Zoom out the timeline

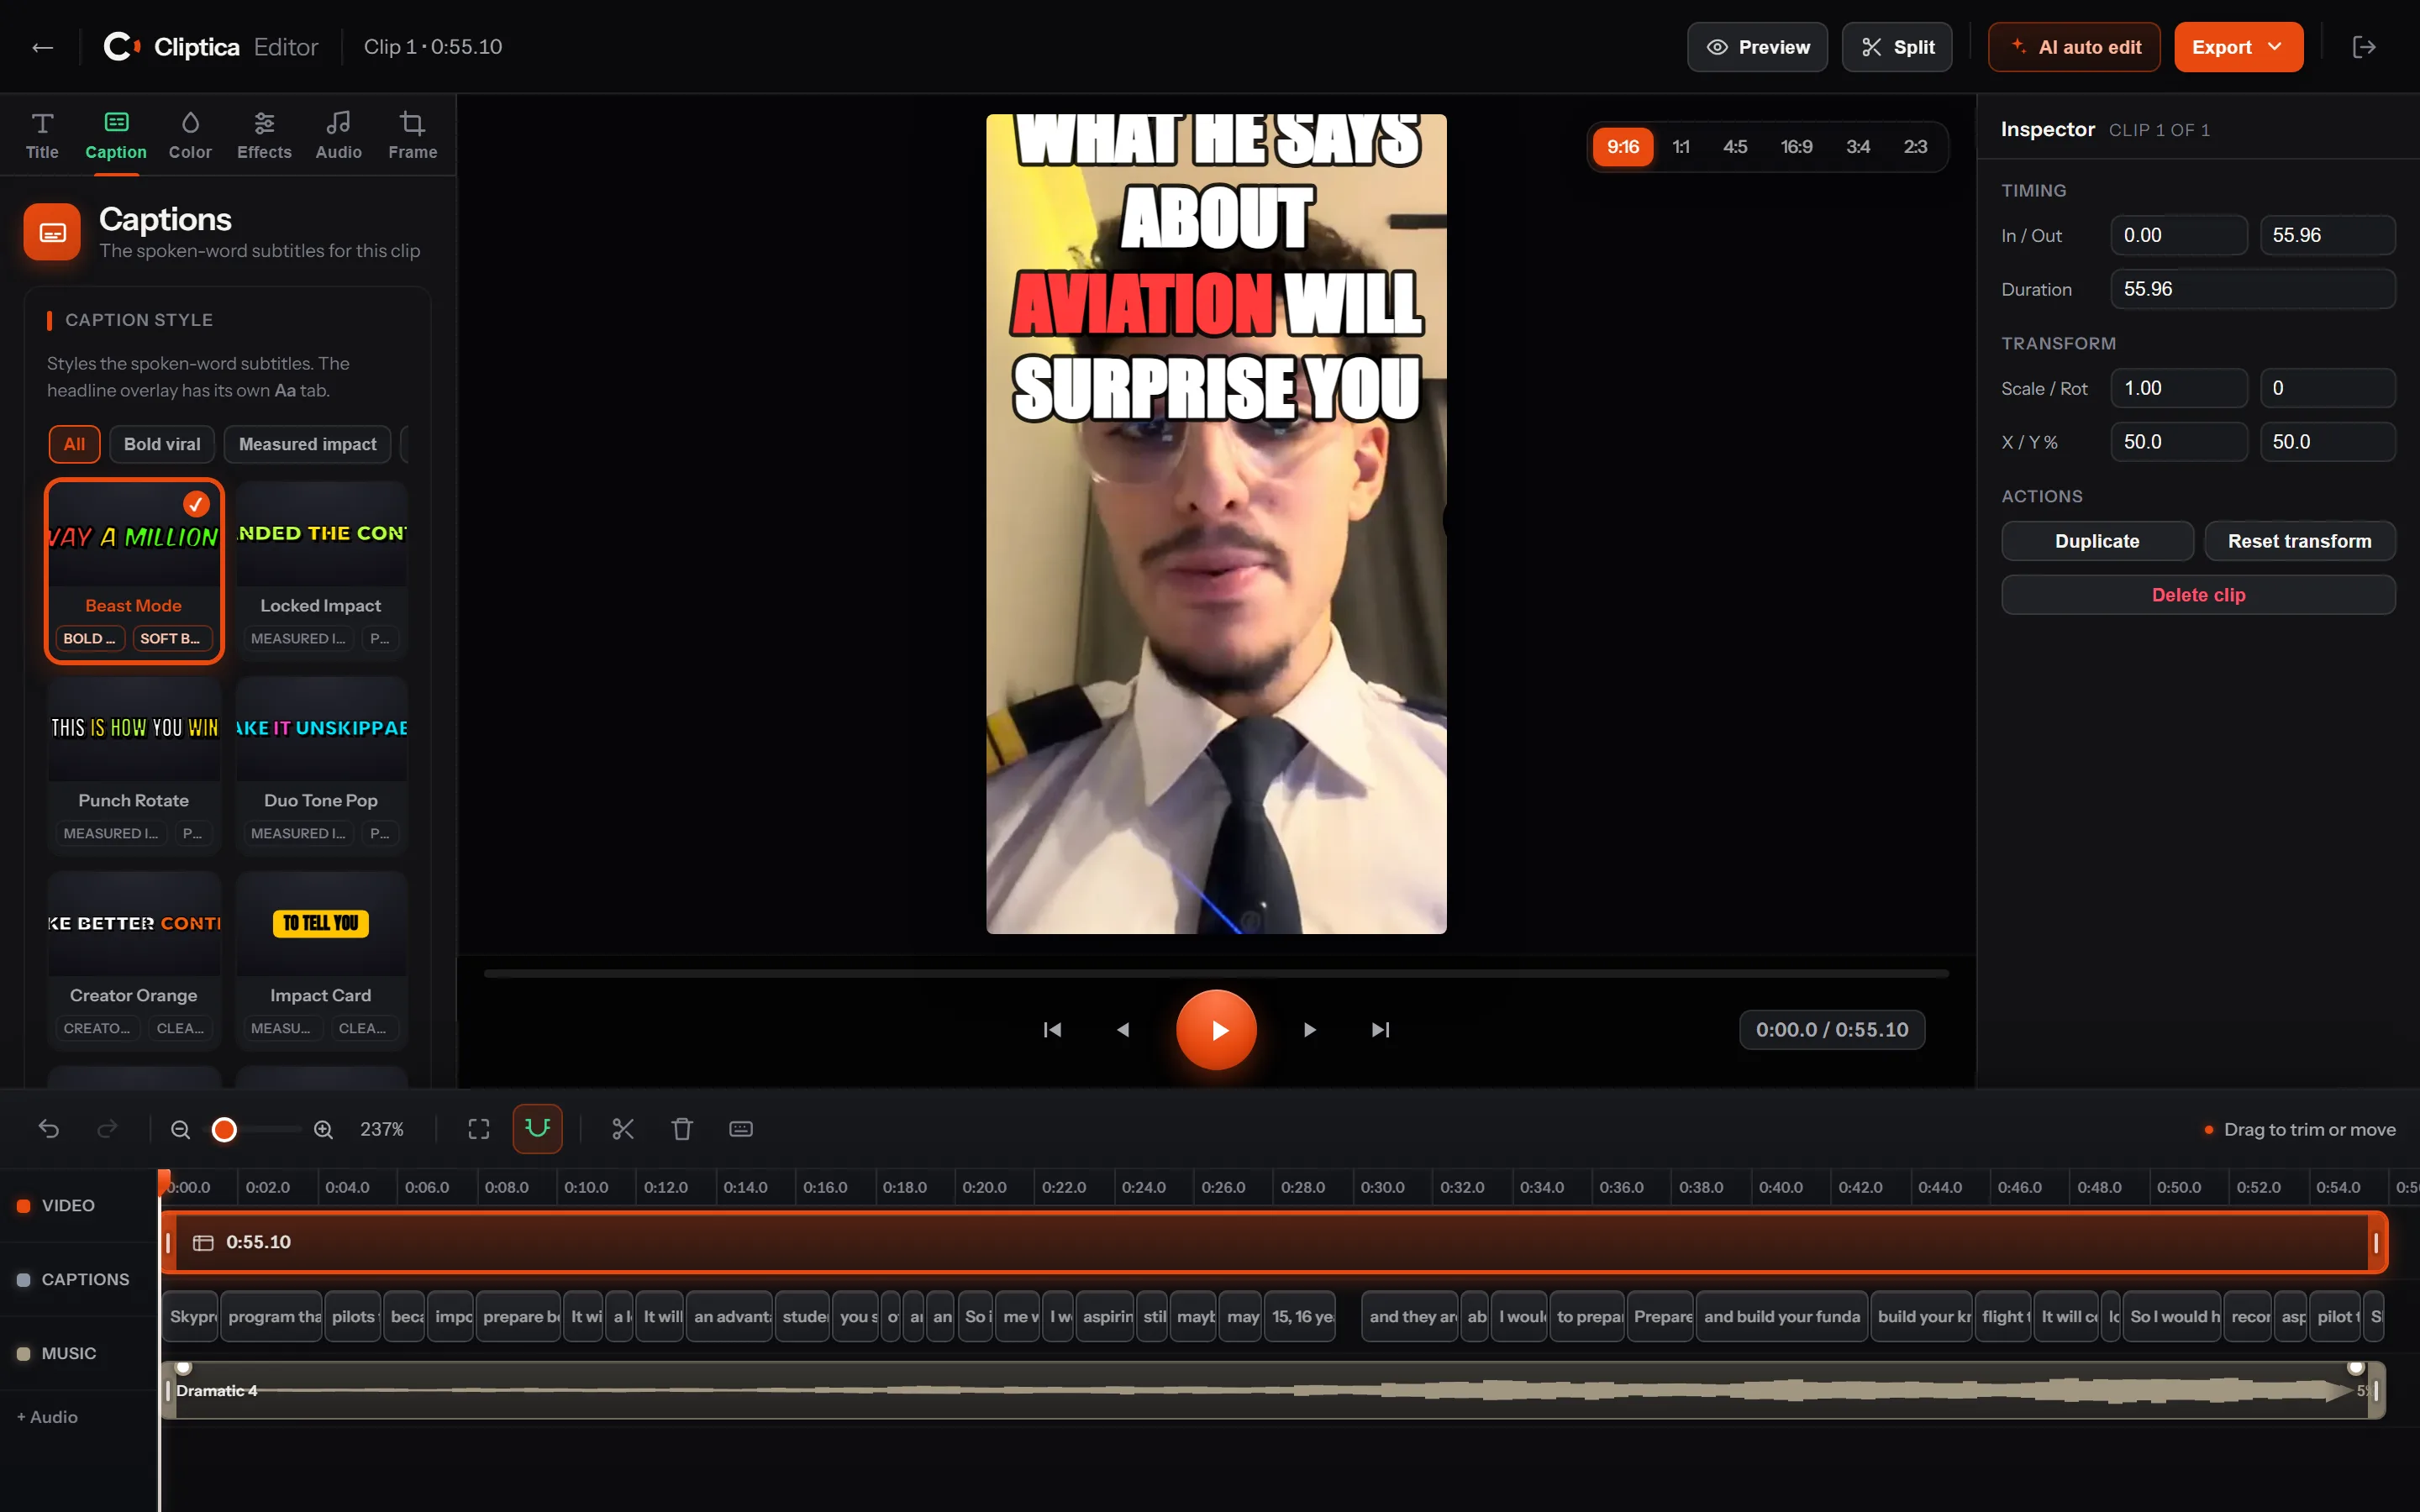(180, 1129)
